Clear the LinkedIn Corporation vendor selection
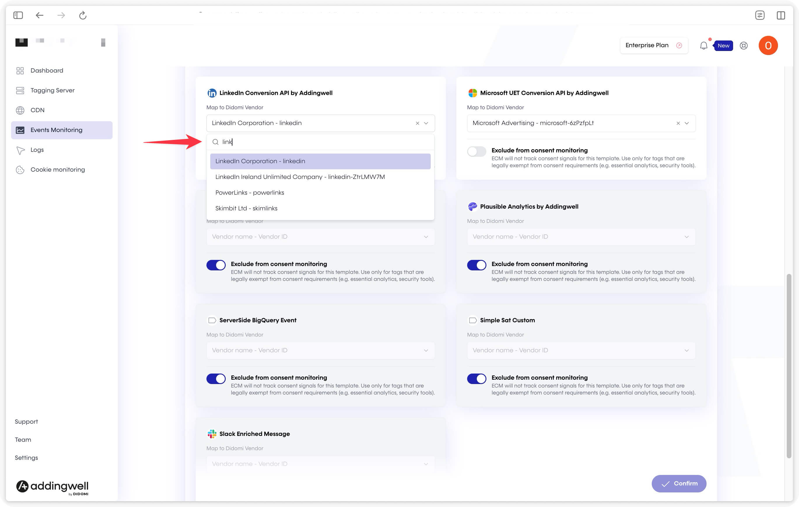This screenshot has width=799, height=507. pyautogui.click(x=417, y=123)
